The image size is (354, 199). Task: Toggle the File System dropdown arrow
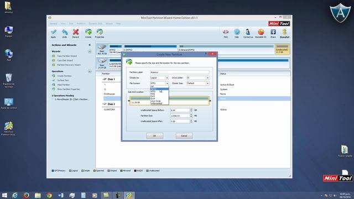pos(167,83)
